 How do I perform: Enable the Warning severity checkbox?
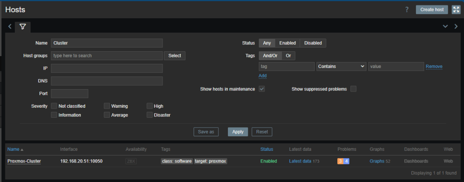tap(107, 106)
